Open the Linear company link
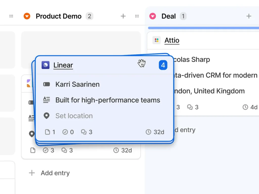The height and width of the screenshot is (194, 259). pyautogui.click(x=63, y=65)
